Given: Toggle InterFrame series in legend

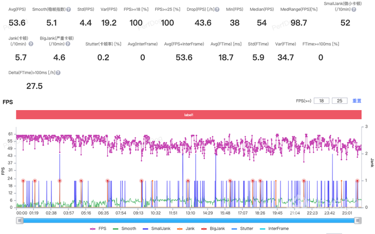Looking at the screenshot, I should [275, 228].
